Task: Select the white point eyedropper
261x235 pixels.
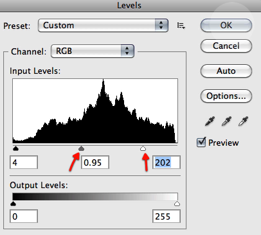Action: 243,121
